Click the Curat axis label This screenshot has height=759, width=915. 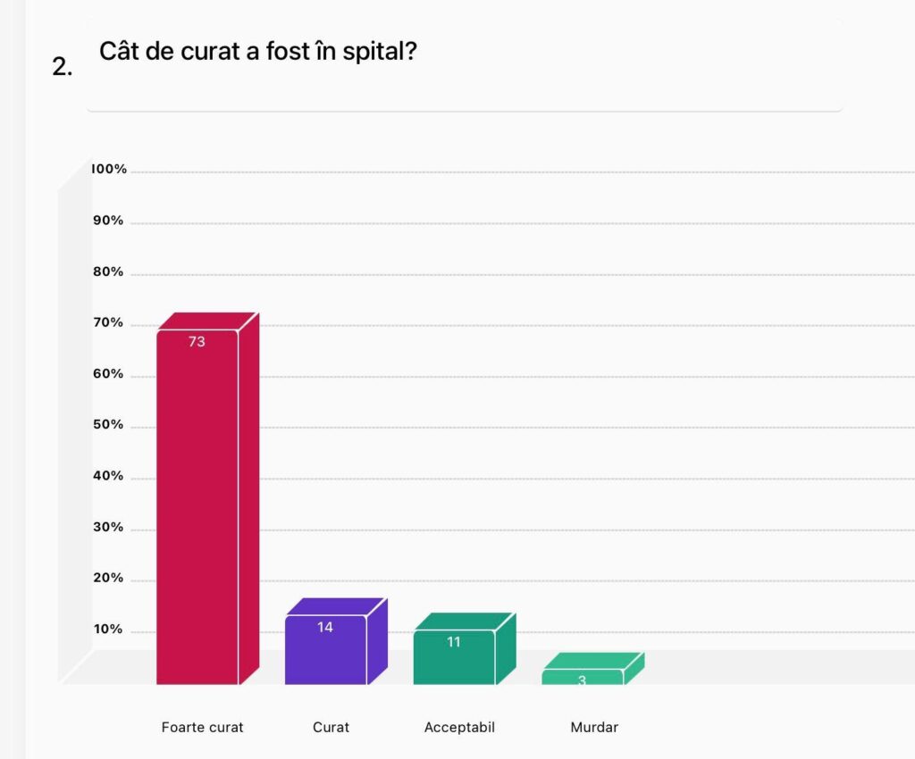(331, 727)
